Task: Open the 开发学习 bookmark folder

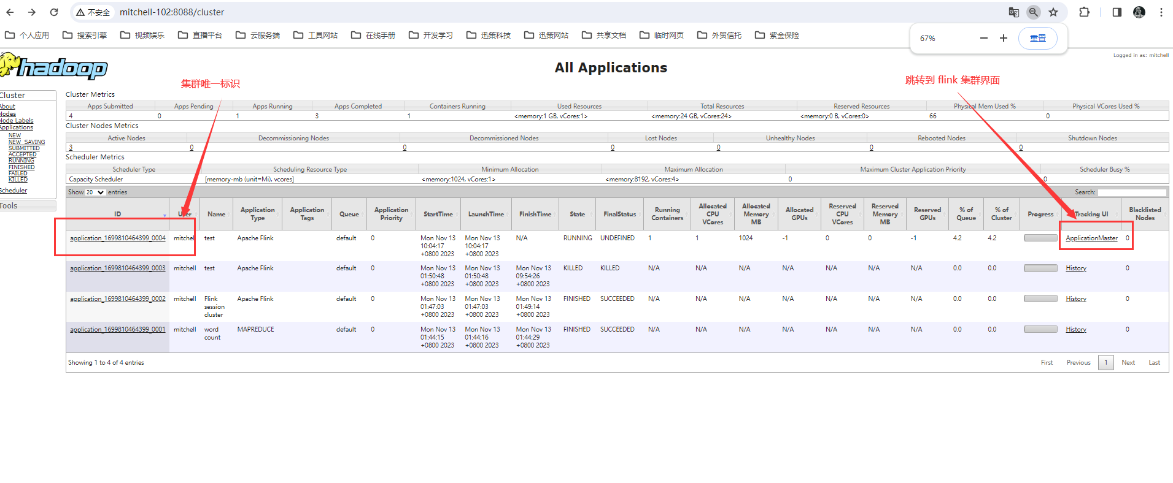Action: 431,35
